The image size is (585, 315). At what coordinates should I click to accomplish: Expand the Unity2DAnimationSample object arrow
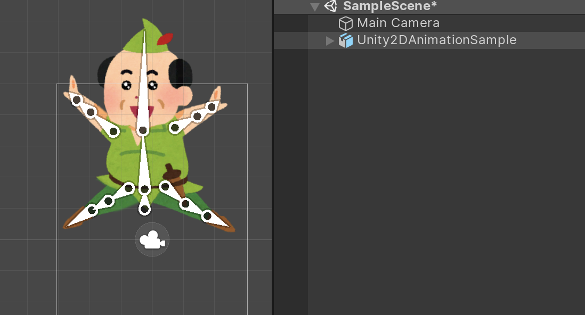click(x=329, y=40)
